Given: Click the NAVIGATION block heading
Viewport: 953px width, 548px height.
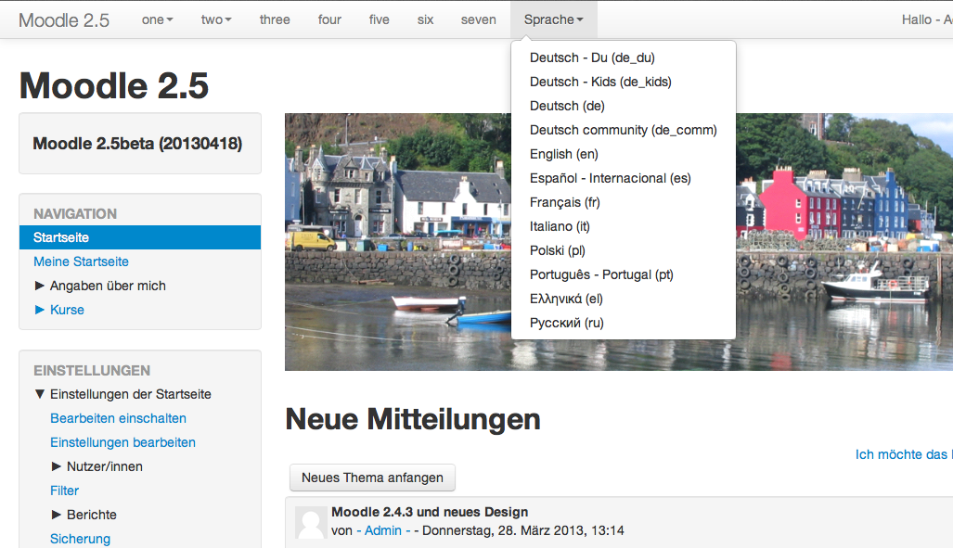Looking at the screenshot, I should (75, 214).
